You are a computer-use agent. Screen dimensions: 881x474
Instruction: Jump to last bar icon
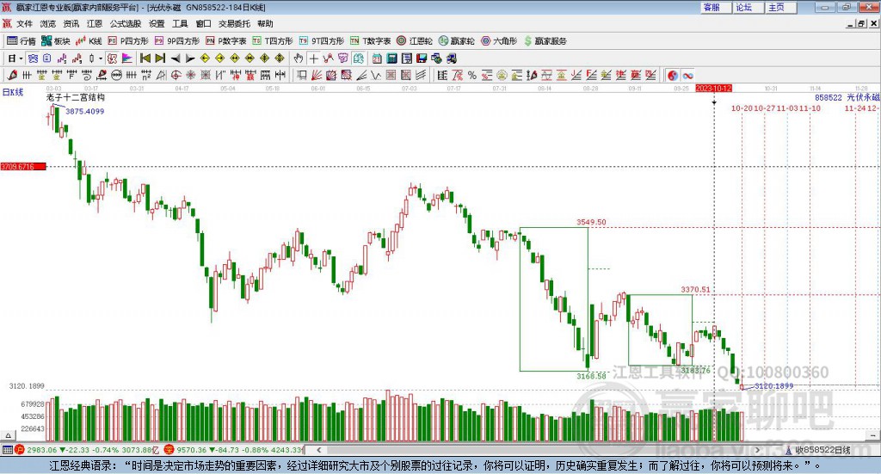coord(160,58)
